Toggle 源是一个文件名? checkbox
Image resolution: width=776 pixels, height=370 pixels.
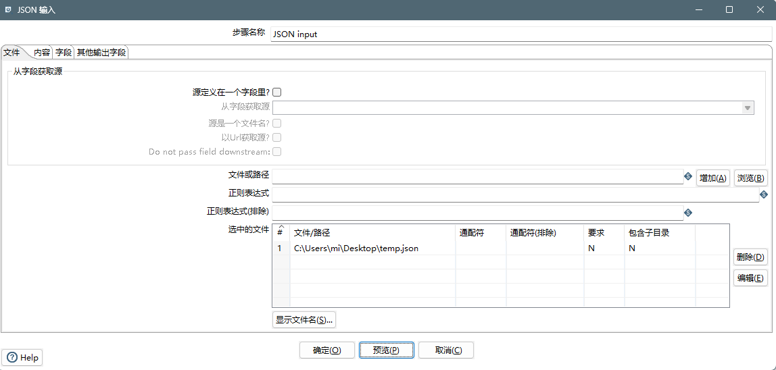(277, 123)
